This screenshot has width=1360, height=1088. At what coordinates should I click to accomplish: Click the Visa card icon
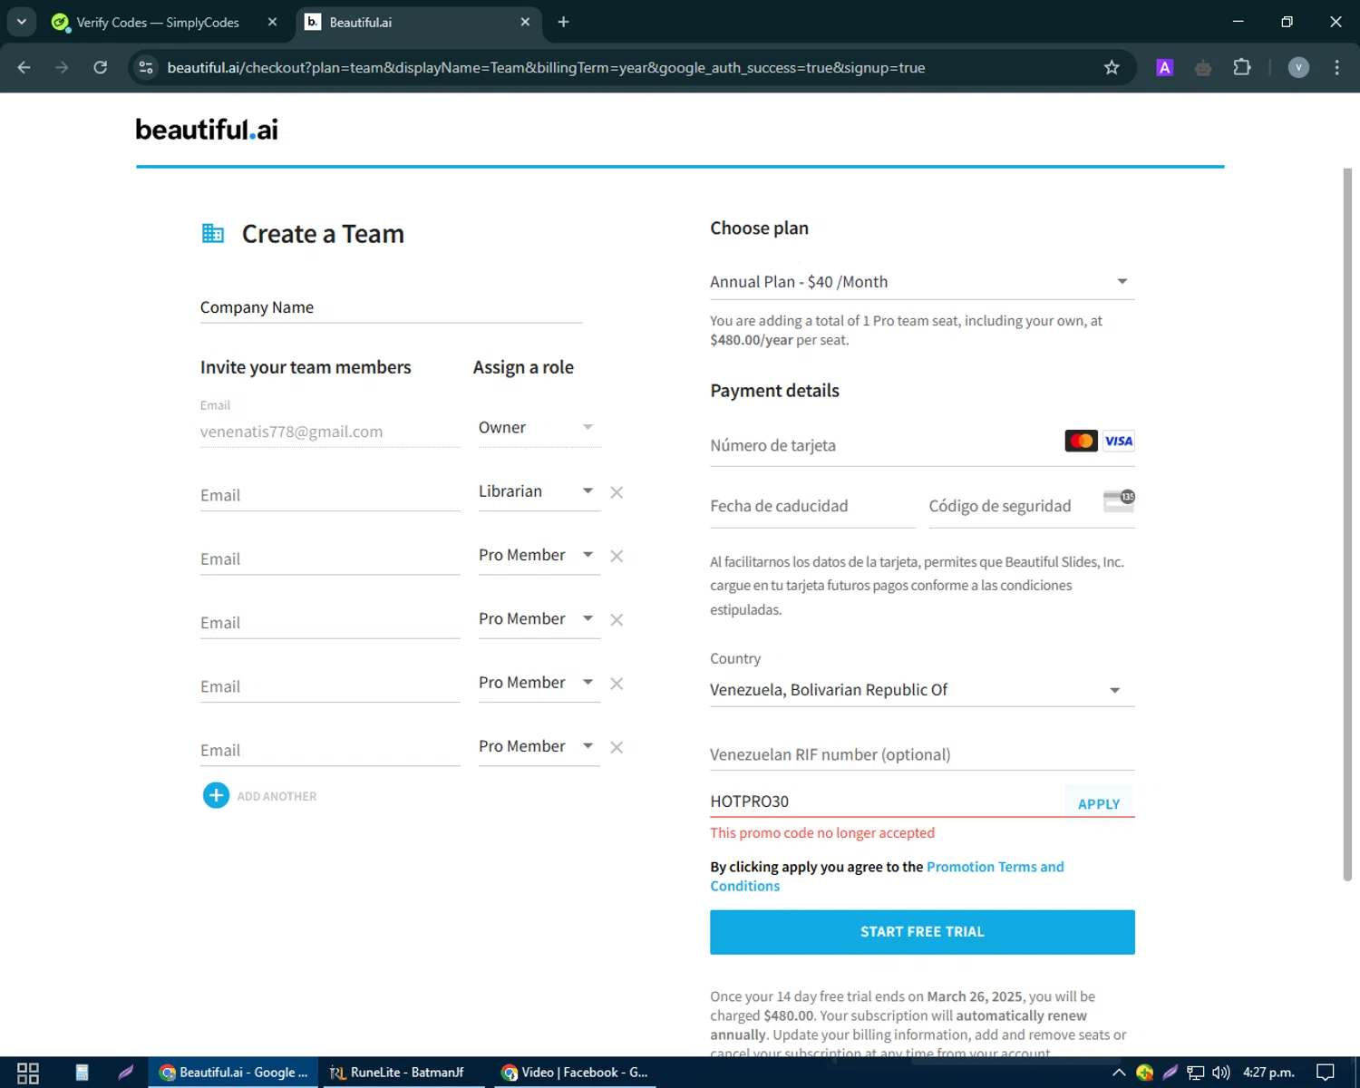[1118, 441]
